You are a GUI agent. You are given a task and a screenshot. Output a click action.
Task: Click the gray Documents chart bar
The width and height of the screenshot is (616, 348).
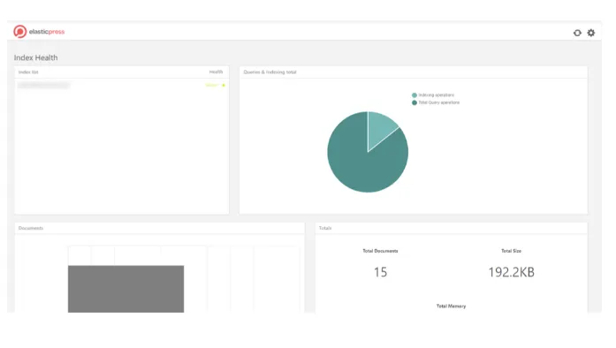tap(125, 289)
